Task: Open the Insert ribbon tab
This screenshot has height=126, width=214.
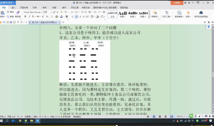Action: [x=13, y=8]
